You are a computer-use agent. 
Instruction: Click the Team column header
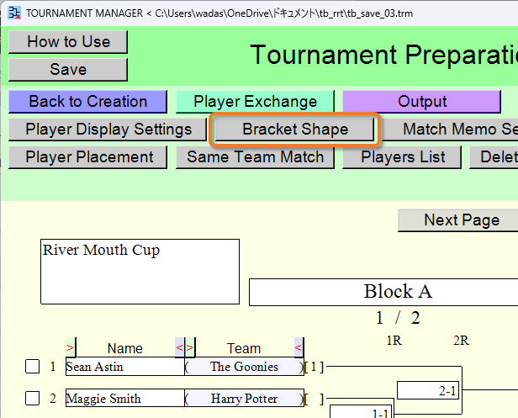pyautogui.click(x=244, y=348)
